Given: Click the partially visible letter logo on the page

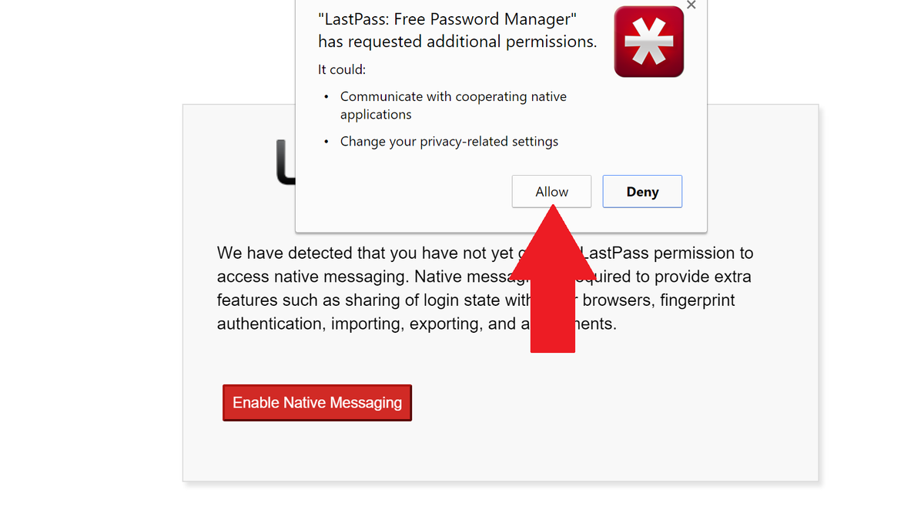Looking at the screenshot, I should click(x=283, y=163).
